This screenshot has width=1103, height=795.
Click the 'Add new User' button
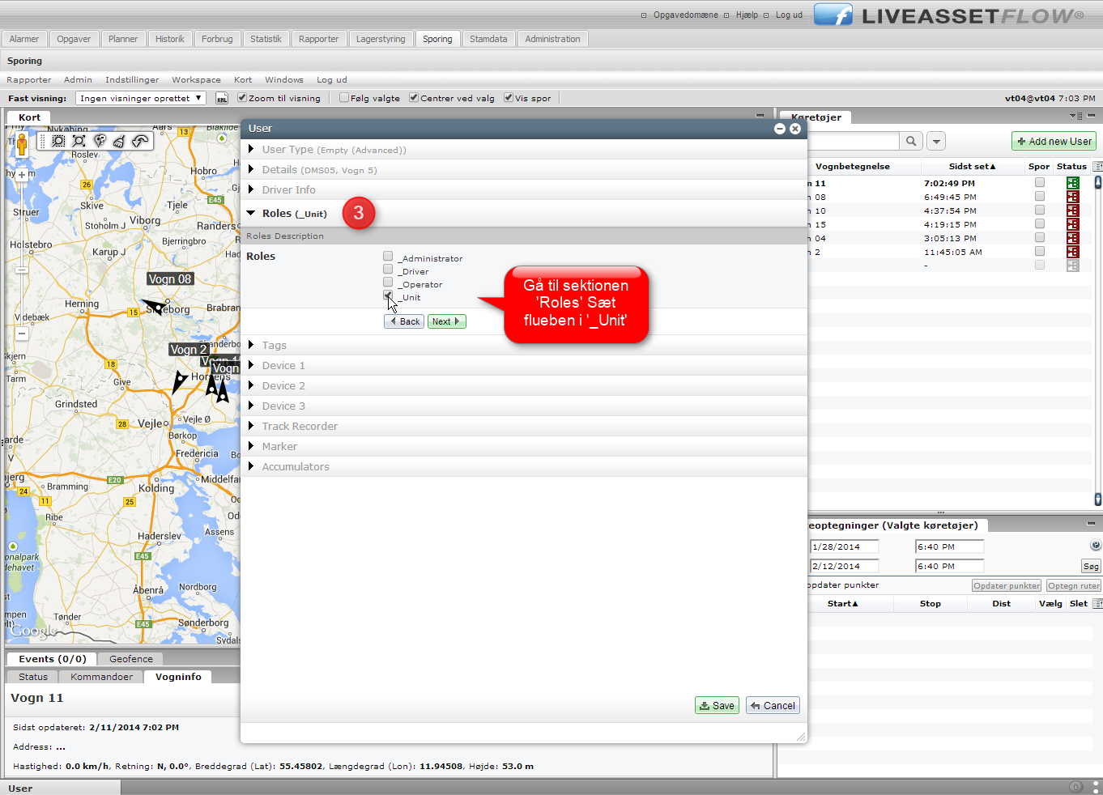pos(1054,141)
